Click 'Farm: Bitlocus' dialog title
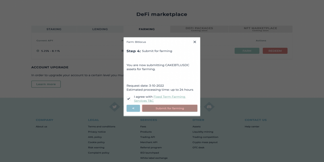 click(136, 42)
